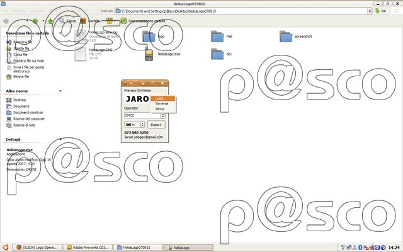Click Bluetooth icon in system tray
Screen dimensions: 403x252
(x=360, y=248)
